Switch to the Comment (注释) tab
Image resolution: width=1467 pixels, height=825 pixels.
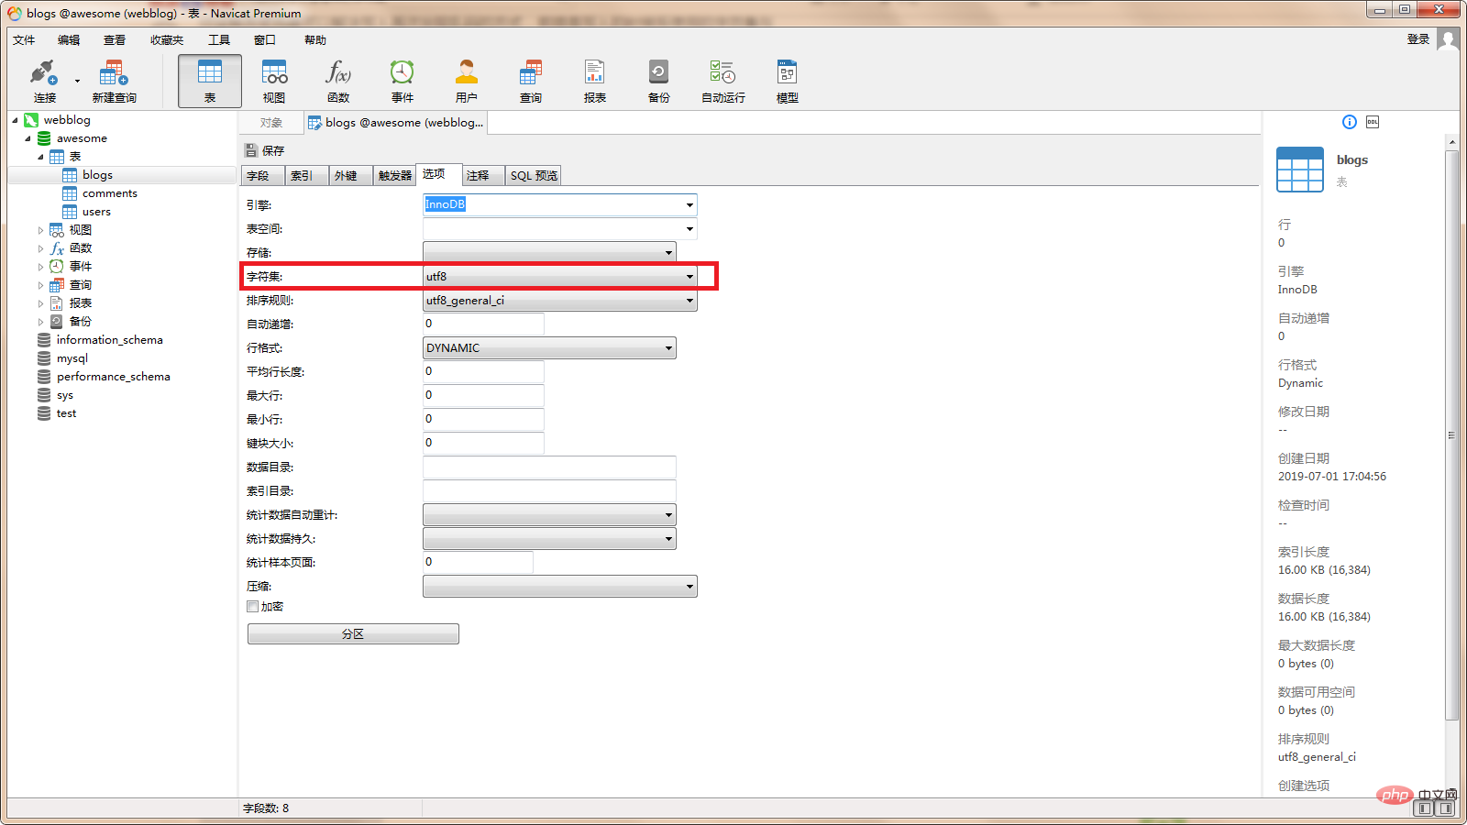click(482, 176)
